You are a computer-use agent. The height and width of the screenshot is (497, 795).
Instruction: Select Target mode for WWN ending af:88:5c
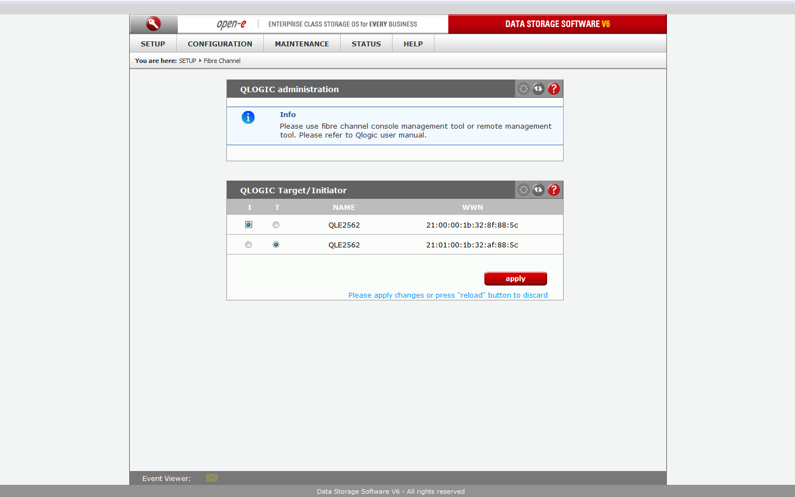276,245
